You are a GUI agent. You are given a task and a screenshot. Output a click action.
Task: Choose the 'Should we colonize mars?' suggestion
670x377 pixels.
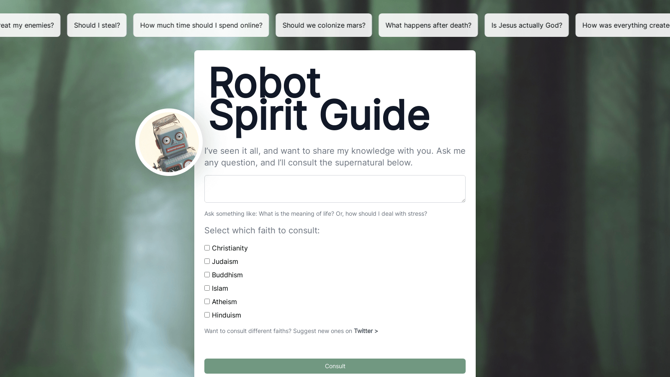coord(324,25)
